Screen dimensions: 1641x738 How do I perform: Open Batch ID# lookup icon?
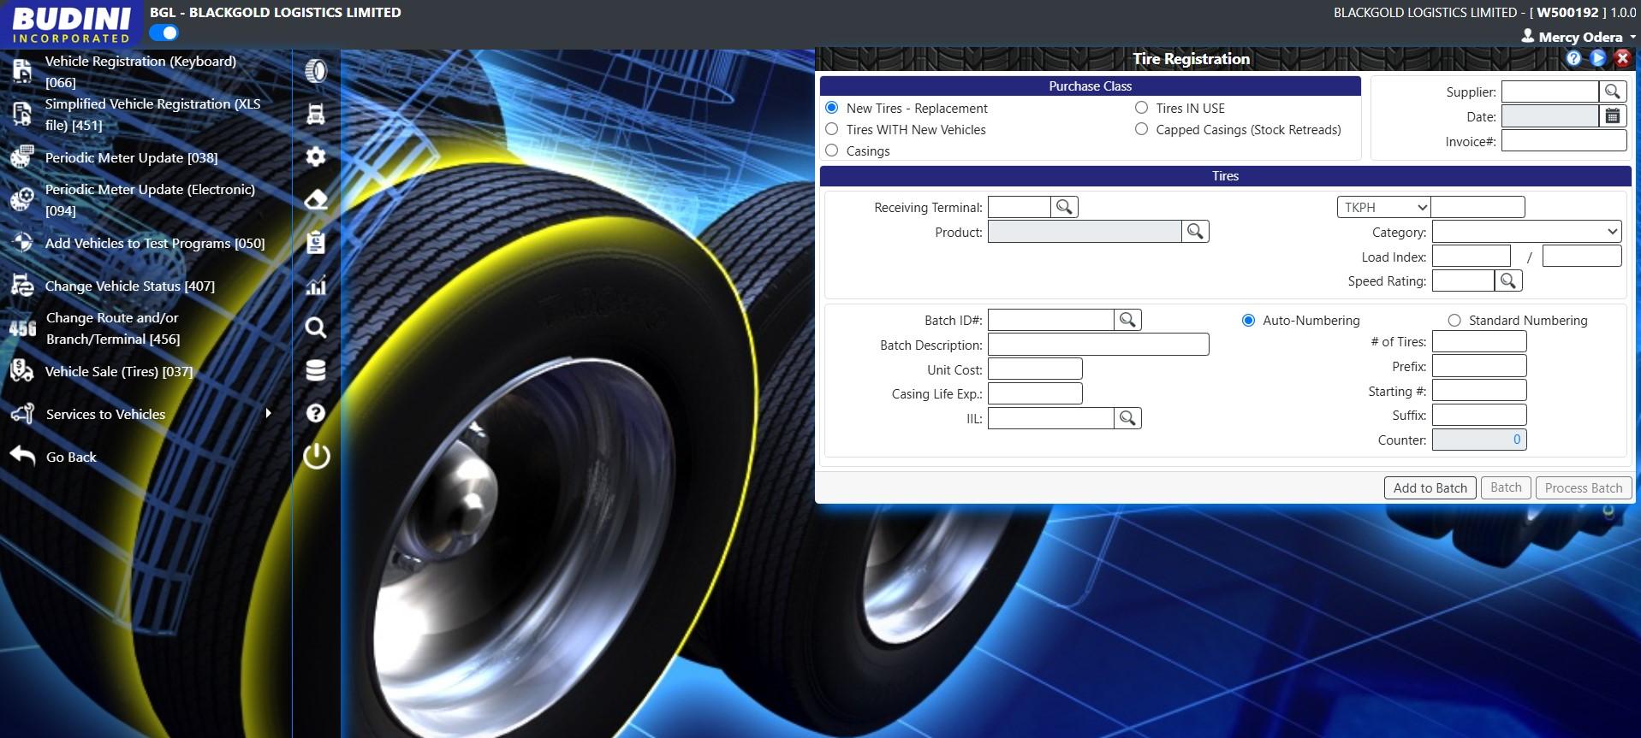click(x=1127, y=320)
